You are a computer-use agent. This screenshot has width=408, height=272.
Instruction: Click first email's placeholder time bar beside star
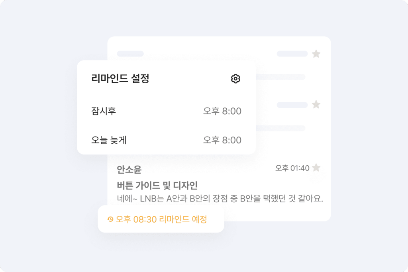point(292,54)
